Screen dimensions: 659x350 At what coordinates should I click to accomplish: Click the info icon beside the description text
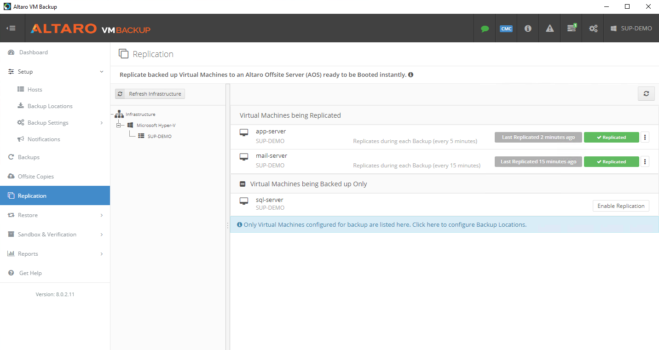tap(410, 75)
